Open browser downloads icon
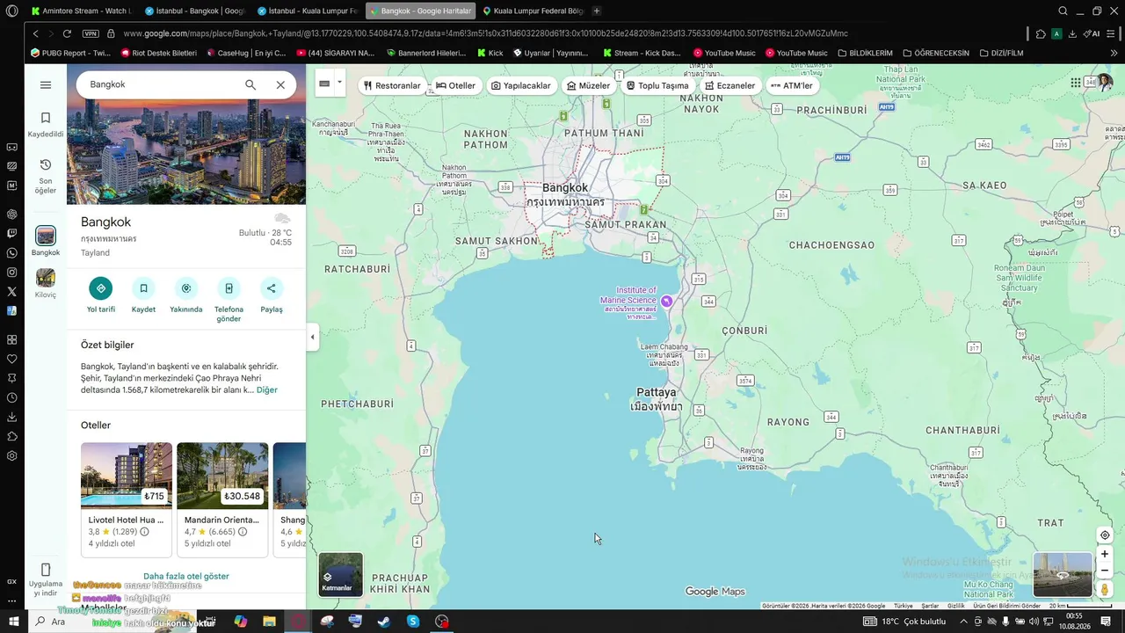 [1072, 33]
